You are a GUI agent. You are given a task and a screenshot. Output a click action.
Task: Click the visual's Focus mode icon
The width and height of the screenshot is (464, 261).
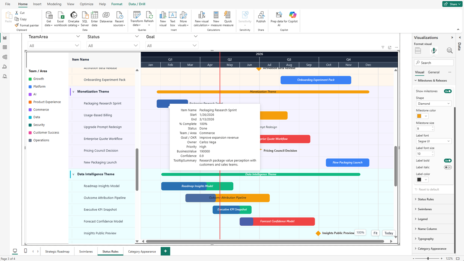click(x=390, y=48)
